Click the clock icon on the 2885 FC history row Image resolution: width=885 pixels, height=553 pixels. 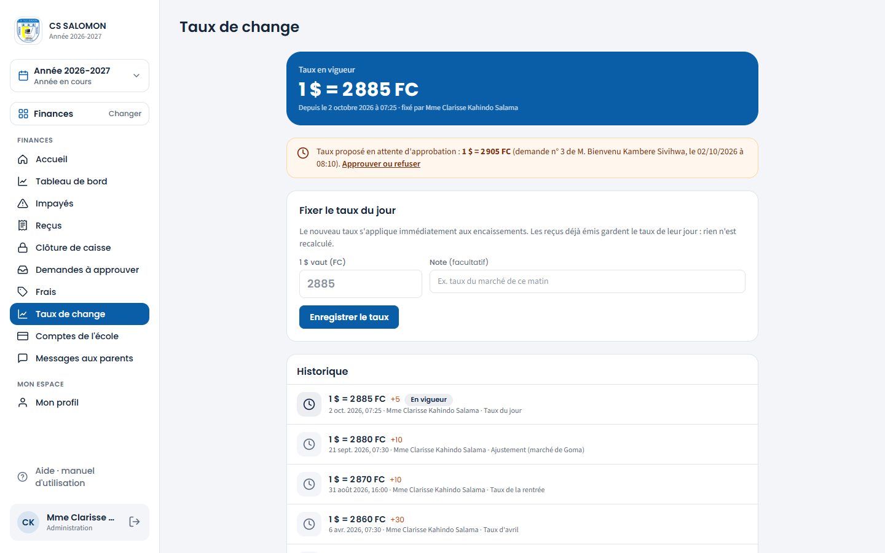tap(309, 404)
